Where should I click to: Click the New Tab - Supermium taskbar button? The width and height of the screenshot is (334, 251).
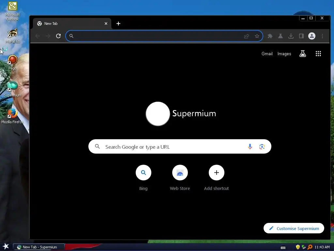(x=39, y=247)
